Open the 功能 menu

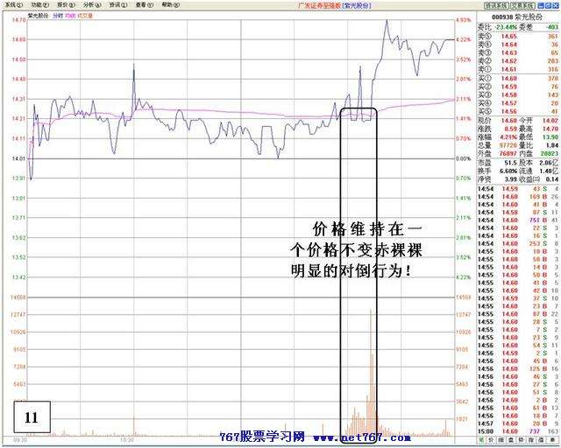coord(38,4)
